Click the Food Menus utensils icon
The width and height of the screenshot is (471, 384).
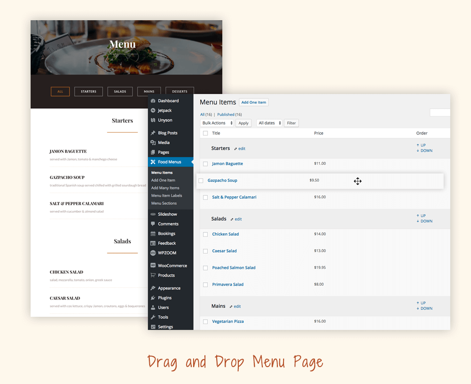click(x=153, y=162)
